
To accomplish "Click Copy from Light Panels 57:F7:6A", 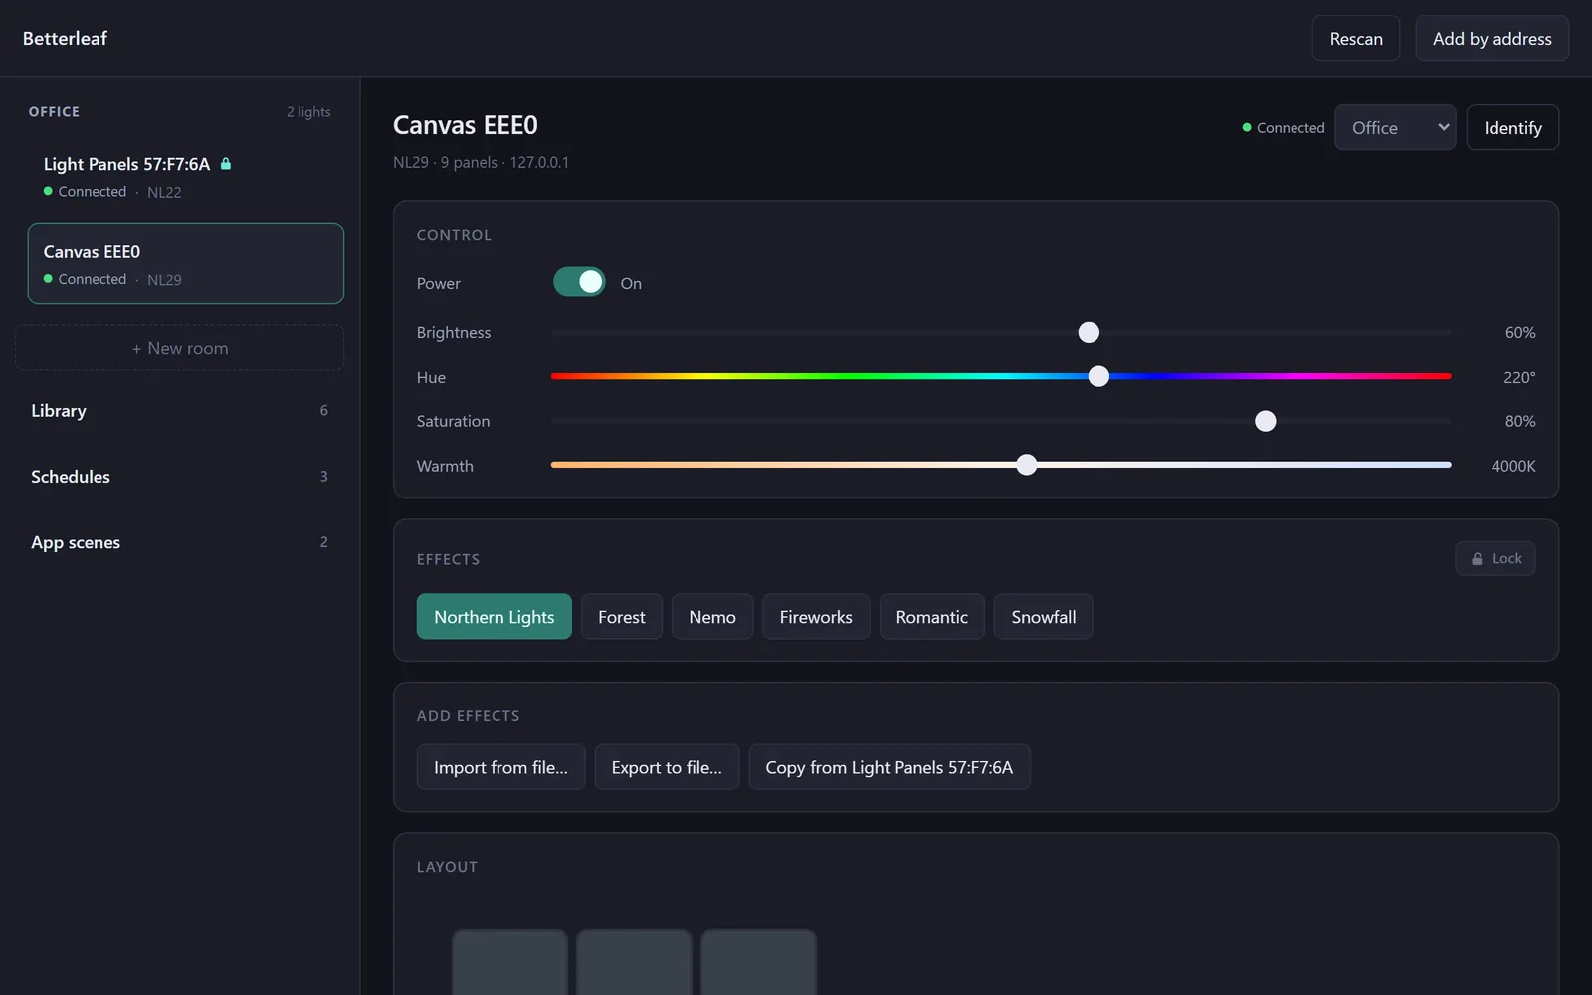I will (x=890, y=767).
